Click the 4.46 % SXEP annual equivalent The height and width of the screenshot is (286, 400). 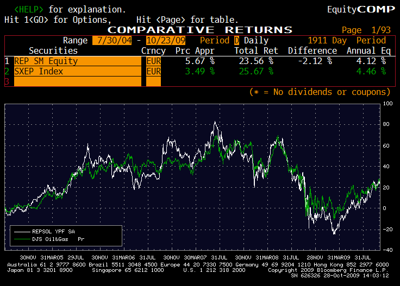point(371,71)
